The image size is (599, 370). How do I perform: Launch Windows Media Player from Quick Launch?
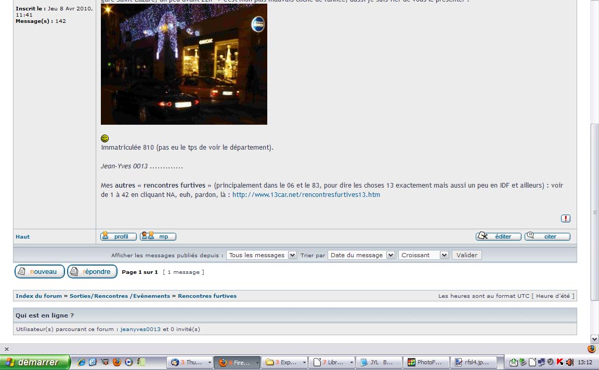[129, 362]
